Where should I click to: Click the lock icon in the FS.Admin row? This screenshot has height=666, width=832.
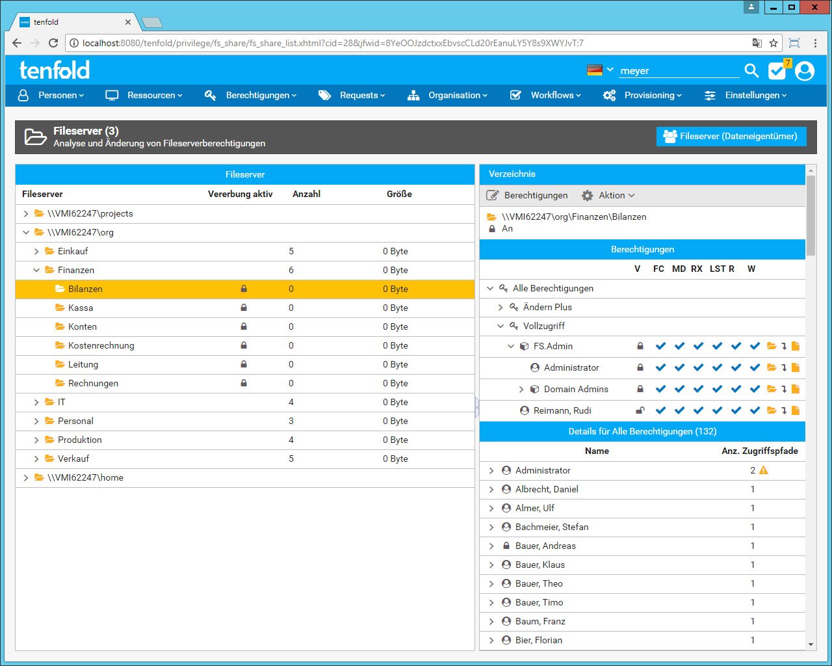tap(640, 346)
